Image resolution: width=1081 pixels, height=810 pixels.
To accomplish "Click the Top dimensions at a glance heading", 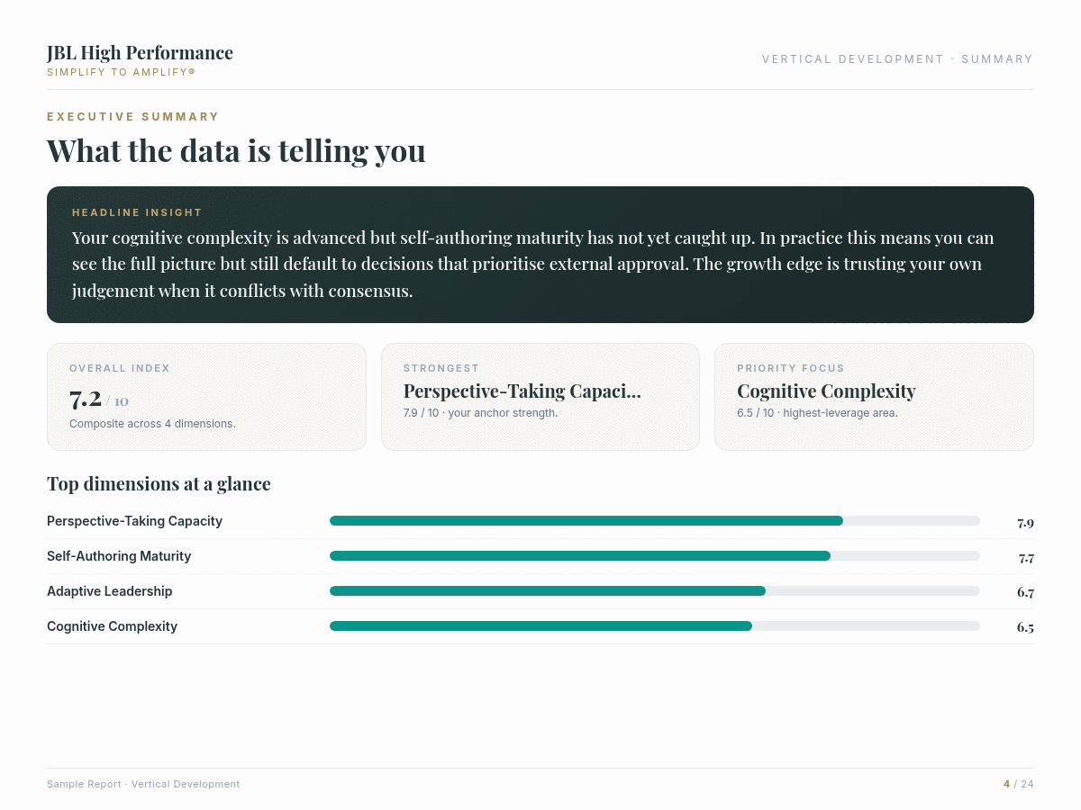I will tap(159, 484).
